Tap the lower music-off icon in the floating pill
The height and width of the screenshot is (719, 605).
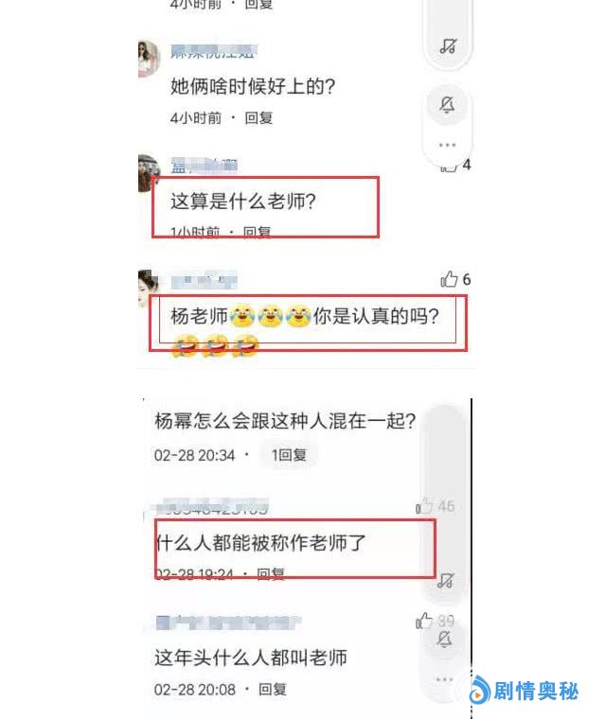pos(445,581)
